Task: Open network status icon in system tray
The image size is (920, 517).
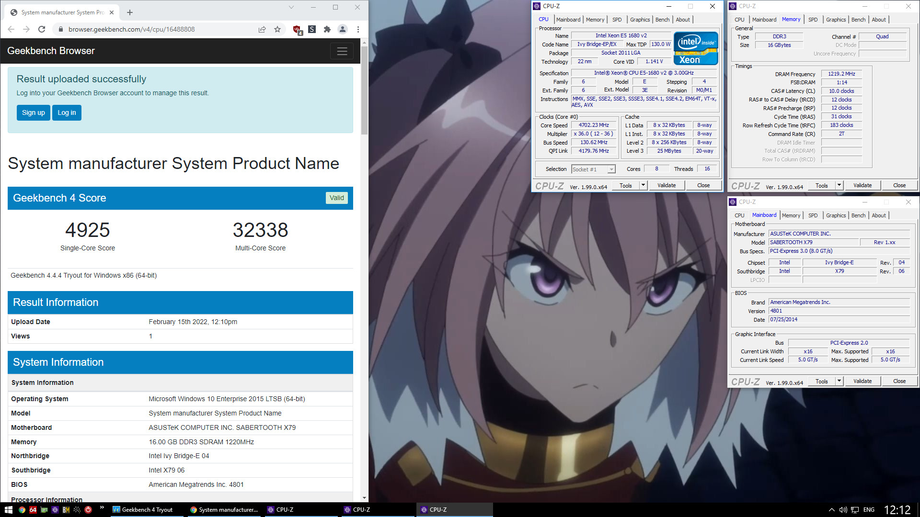Action: pyautogui.click(x=855, y=510)
